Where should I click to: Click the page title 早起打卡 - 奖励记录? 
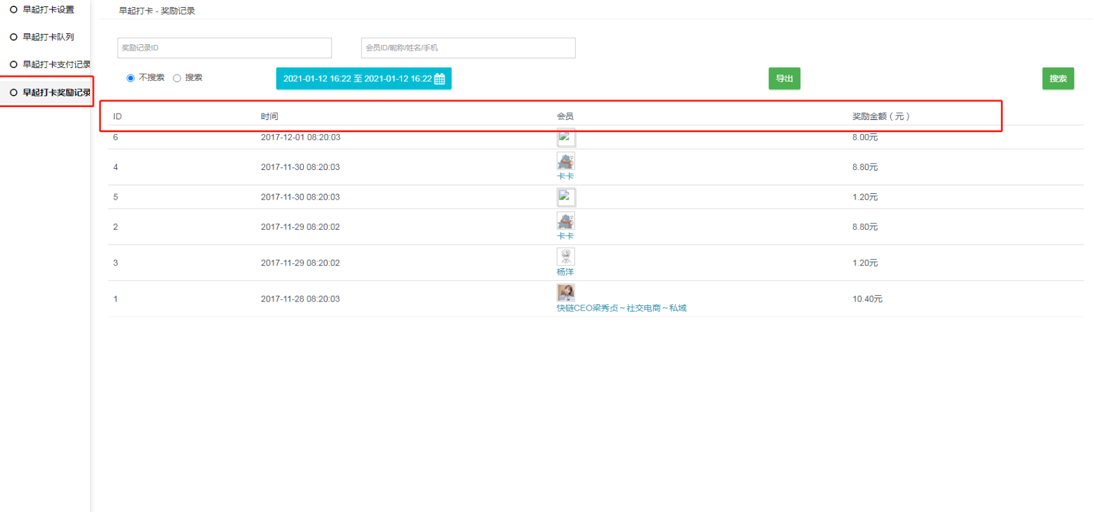tap(157, 11)
